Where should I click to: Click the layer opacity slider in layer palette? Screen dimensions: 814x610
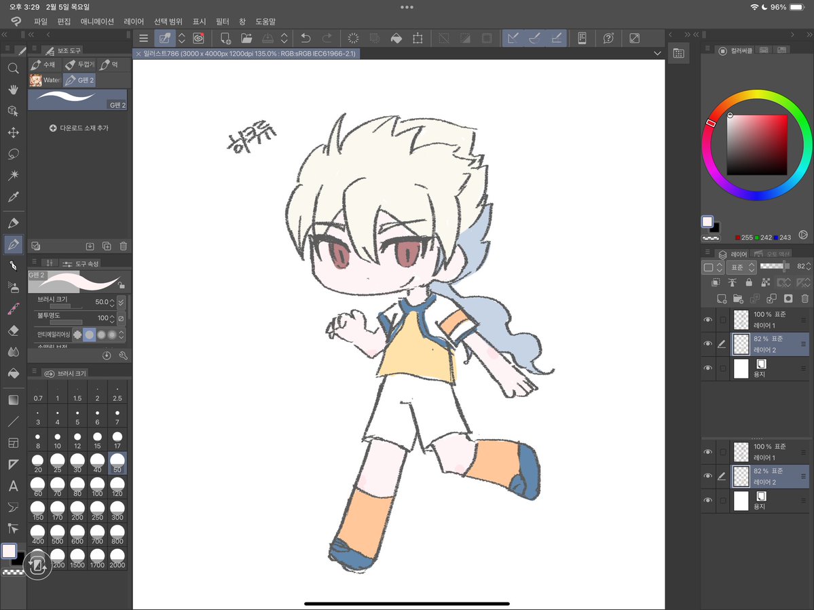coord(774,266)
